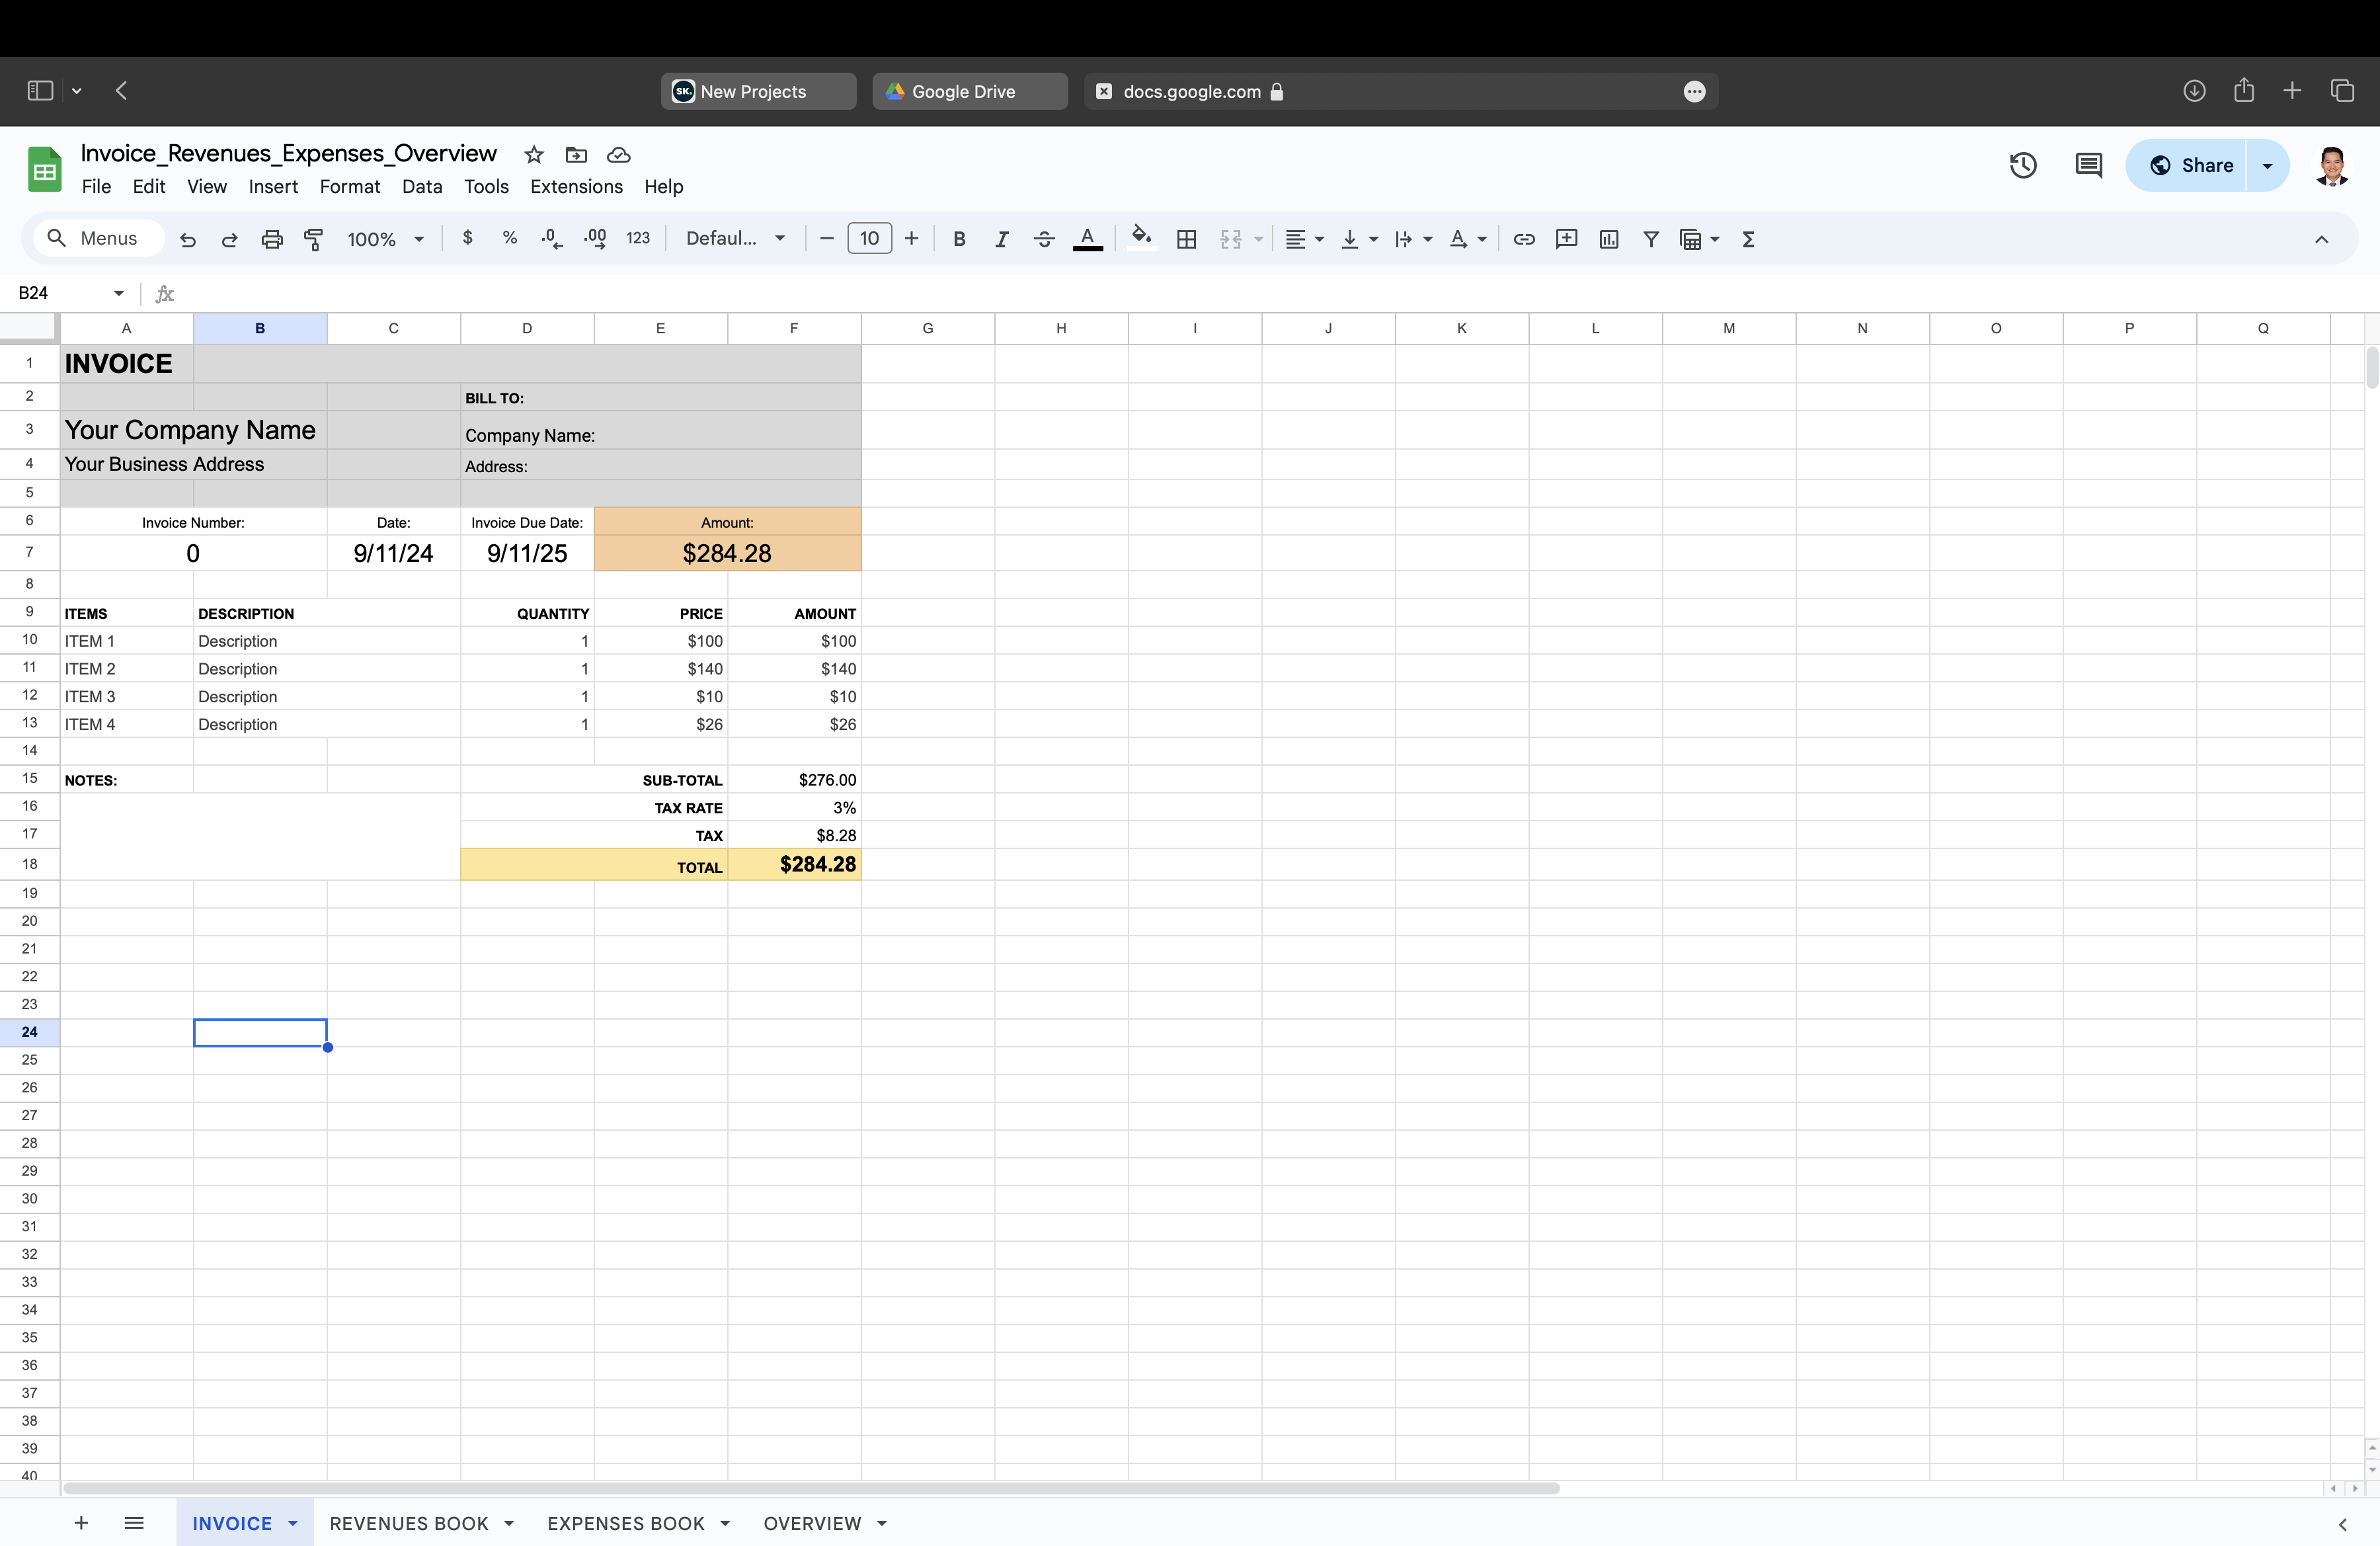The width and height of the screenshot is (2380, 1546).
Task: Open the Extensions menu
Action: tap(576, 186)
